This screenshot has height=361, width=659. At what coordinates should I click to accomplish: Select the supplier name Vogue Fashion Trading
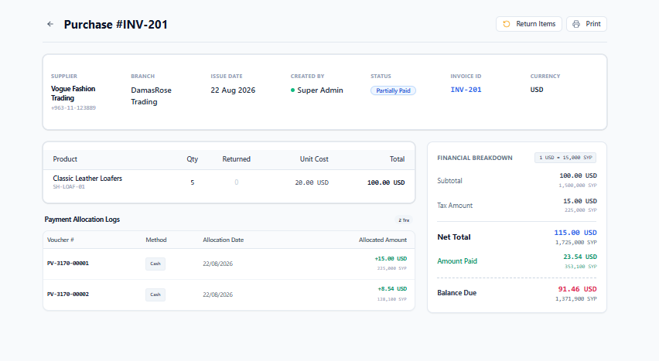[73, 94]
